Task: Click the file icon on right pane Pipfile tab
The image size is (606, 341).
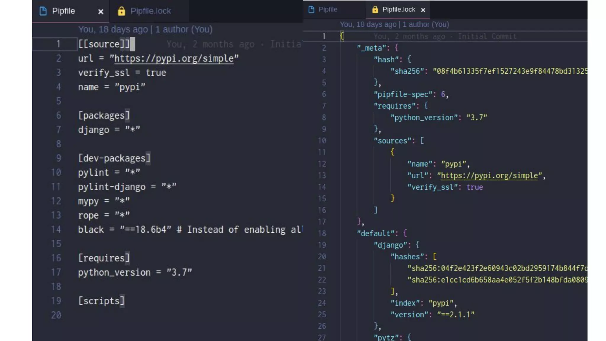Action: coord(311,9)
